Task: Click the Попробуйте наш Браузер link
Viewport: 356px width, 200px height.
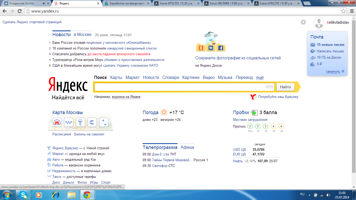Action: pyautogui.click(x=278, y=97)
